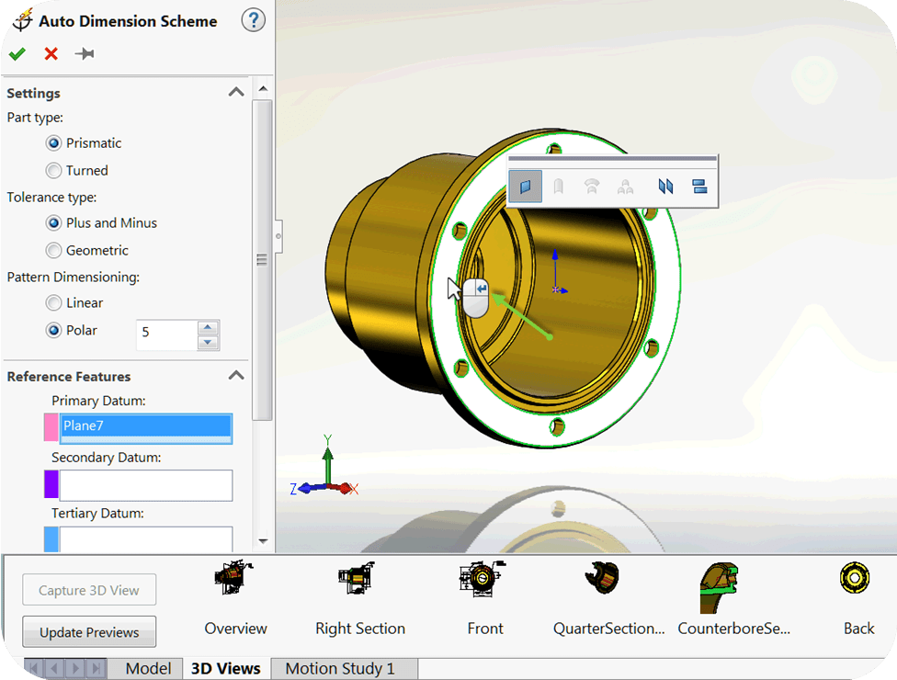Click Primary Datum field containing Plane7
This screenshot has height=680, width=897.
tap(146, 428)
